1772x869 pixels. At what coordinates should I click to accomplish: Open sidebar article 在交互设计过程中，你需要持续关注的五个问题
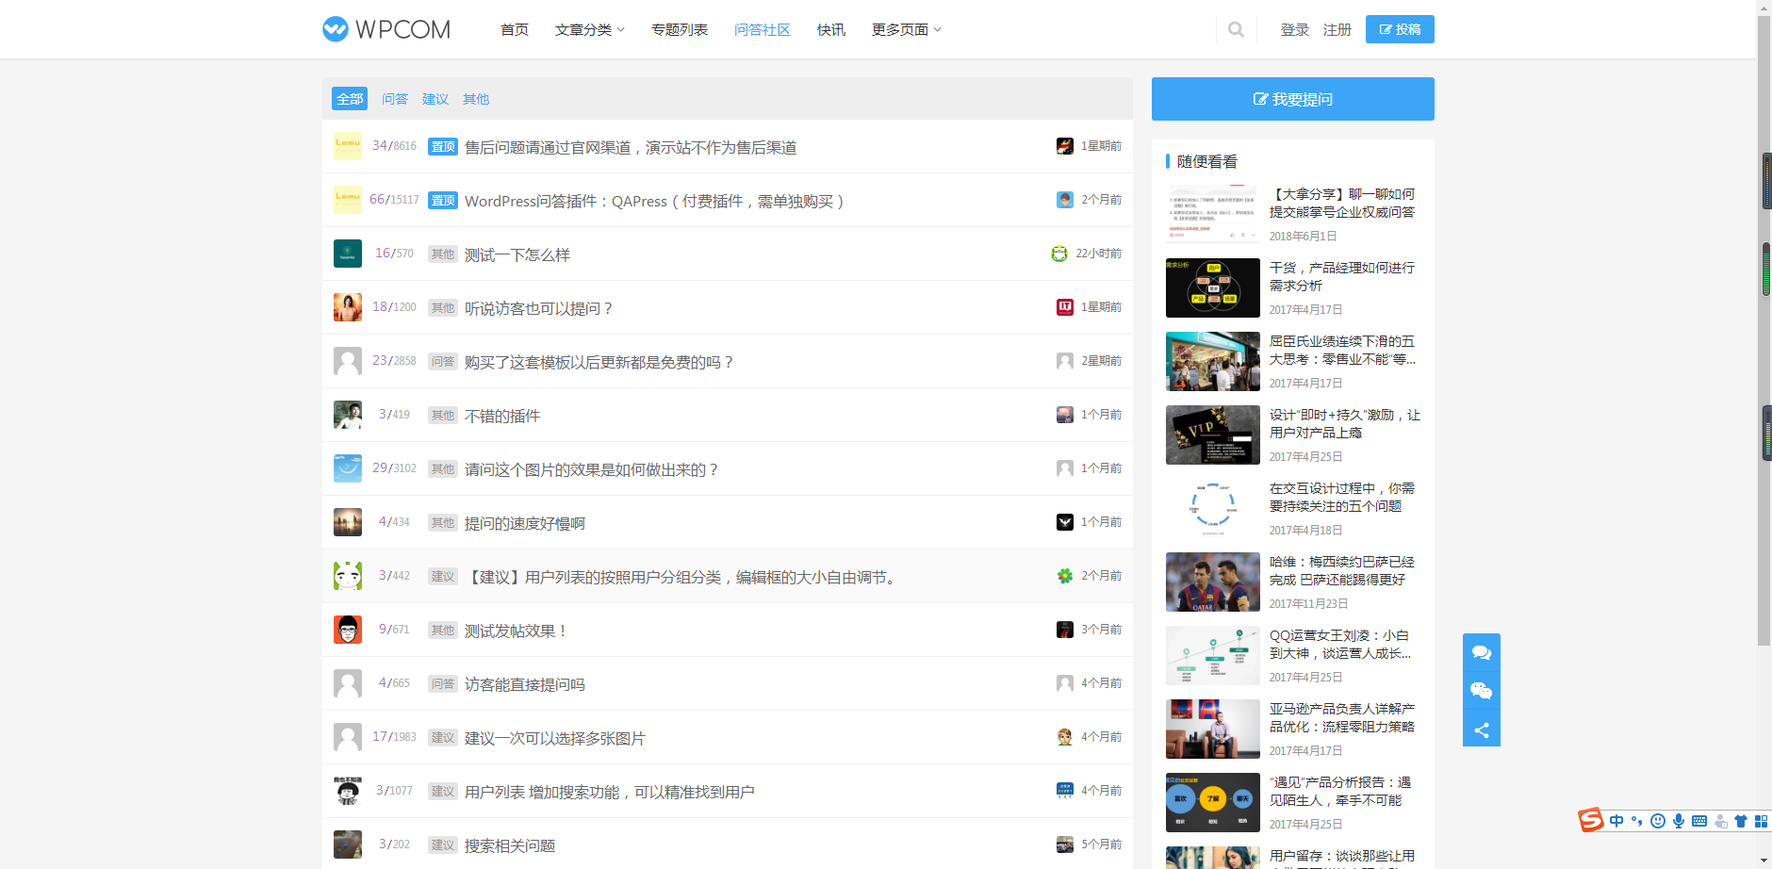click(x=1342, y=497)
